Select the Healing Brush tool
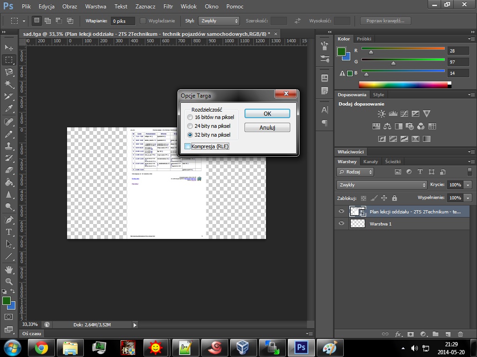Viewport: 477px width, 357px height. (9, 122)
